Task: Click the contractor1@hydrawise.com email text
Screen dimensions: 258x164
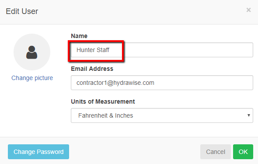Action: pyautogui.click(x=115, y=83)
